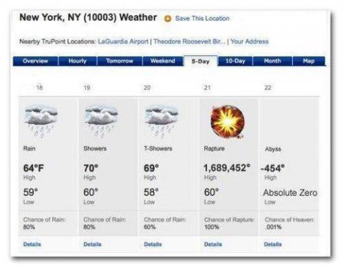The height and width of the screenshot is (267, 344).
Task: Click the Rapture explosion icon for day 21
Action: [228, 122]
